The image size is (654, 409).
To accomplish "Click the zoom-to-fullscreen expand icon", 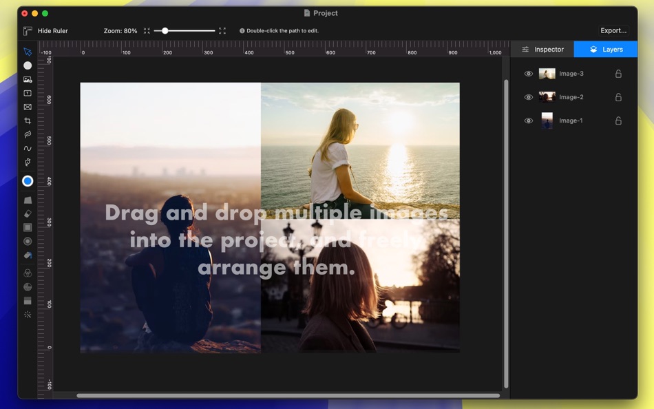I will [x=222, y=31].
